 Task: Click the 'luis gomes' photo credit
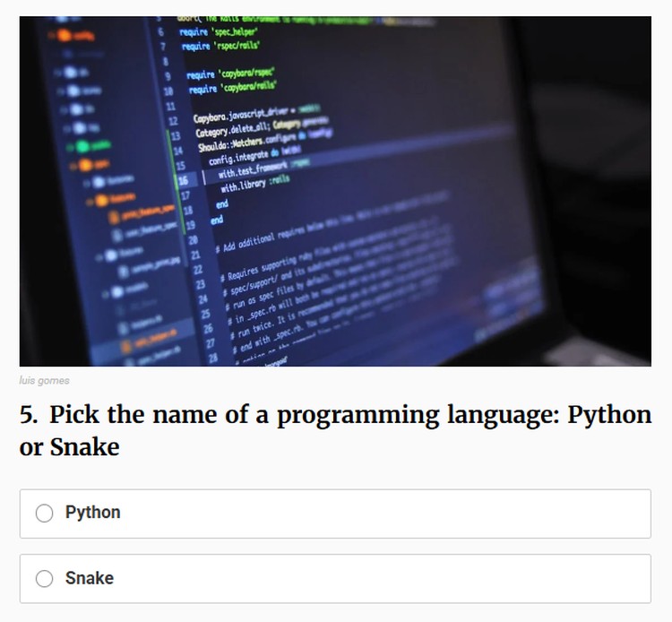point(44,381)
